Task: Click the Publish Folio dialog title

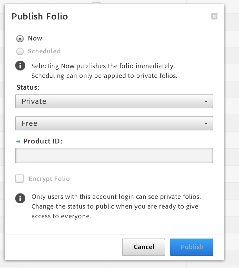Action: (x=40, y=16)
